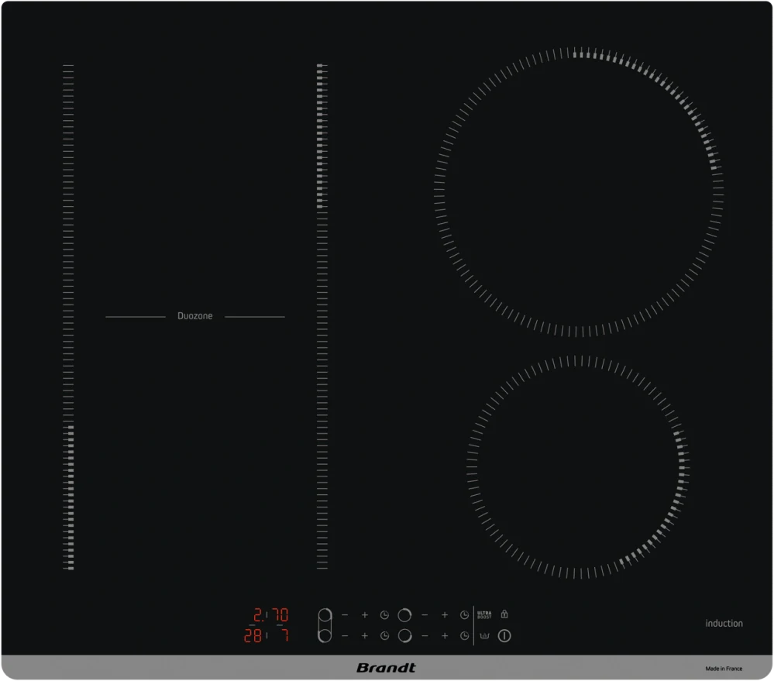
Task: Tap the front Duozone timer clock
Action: [x=384, y=635]
